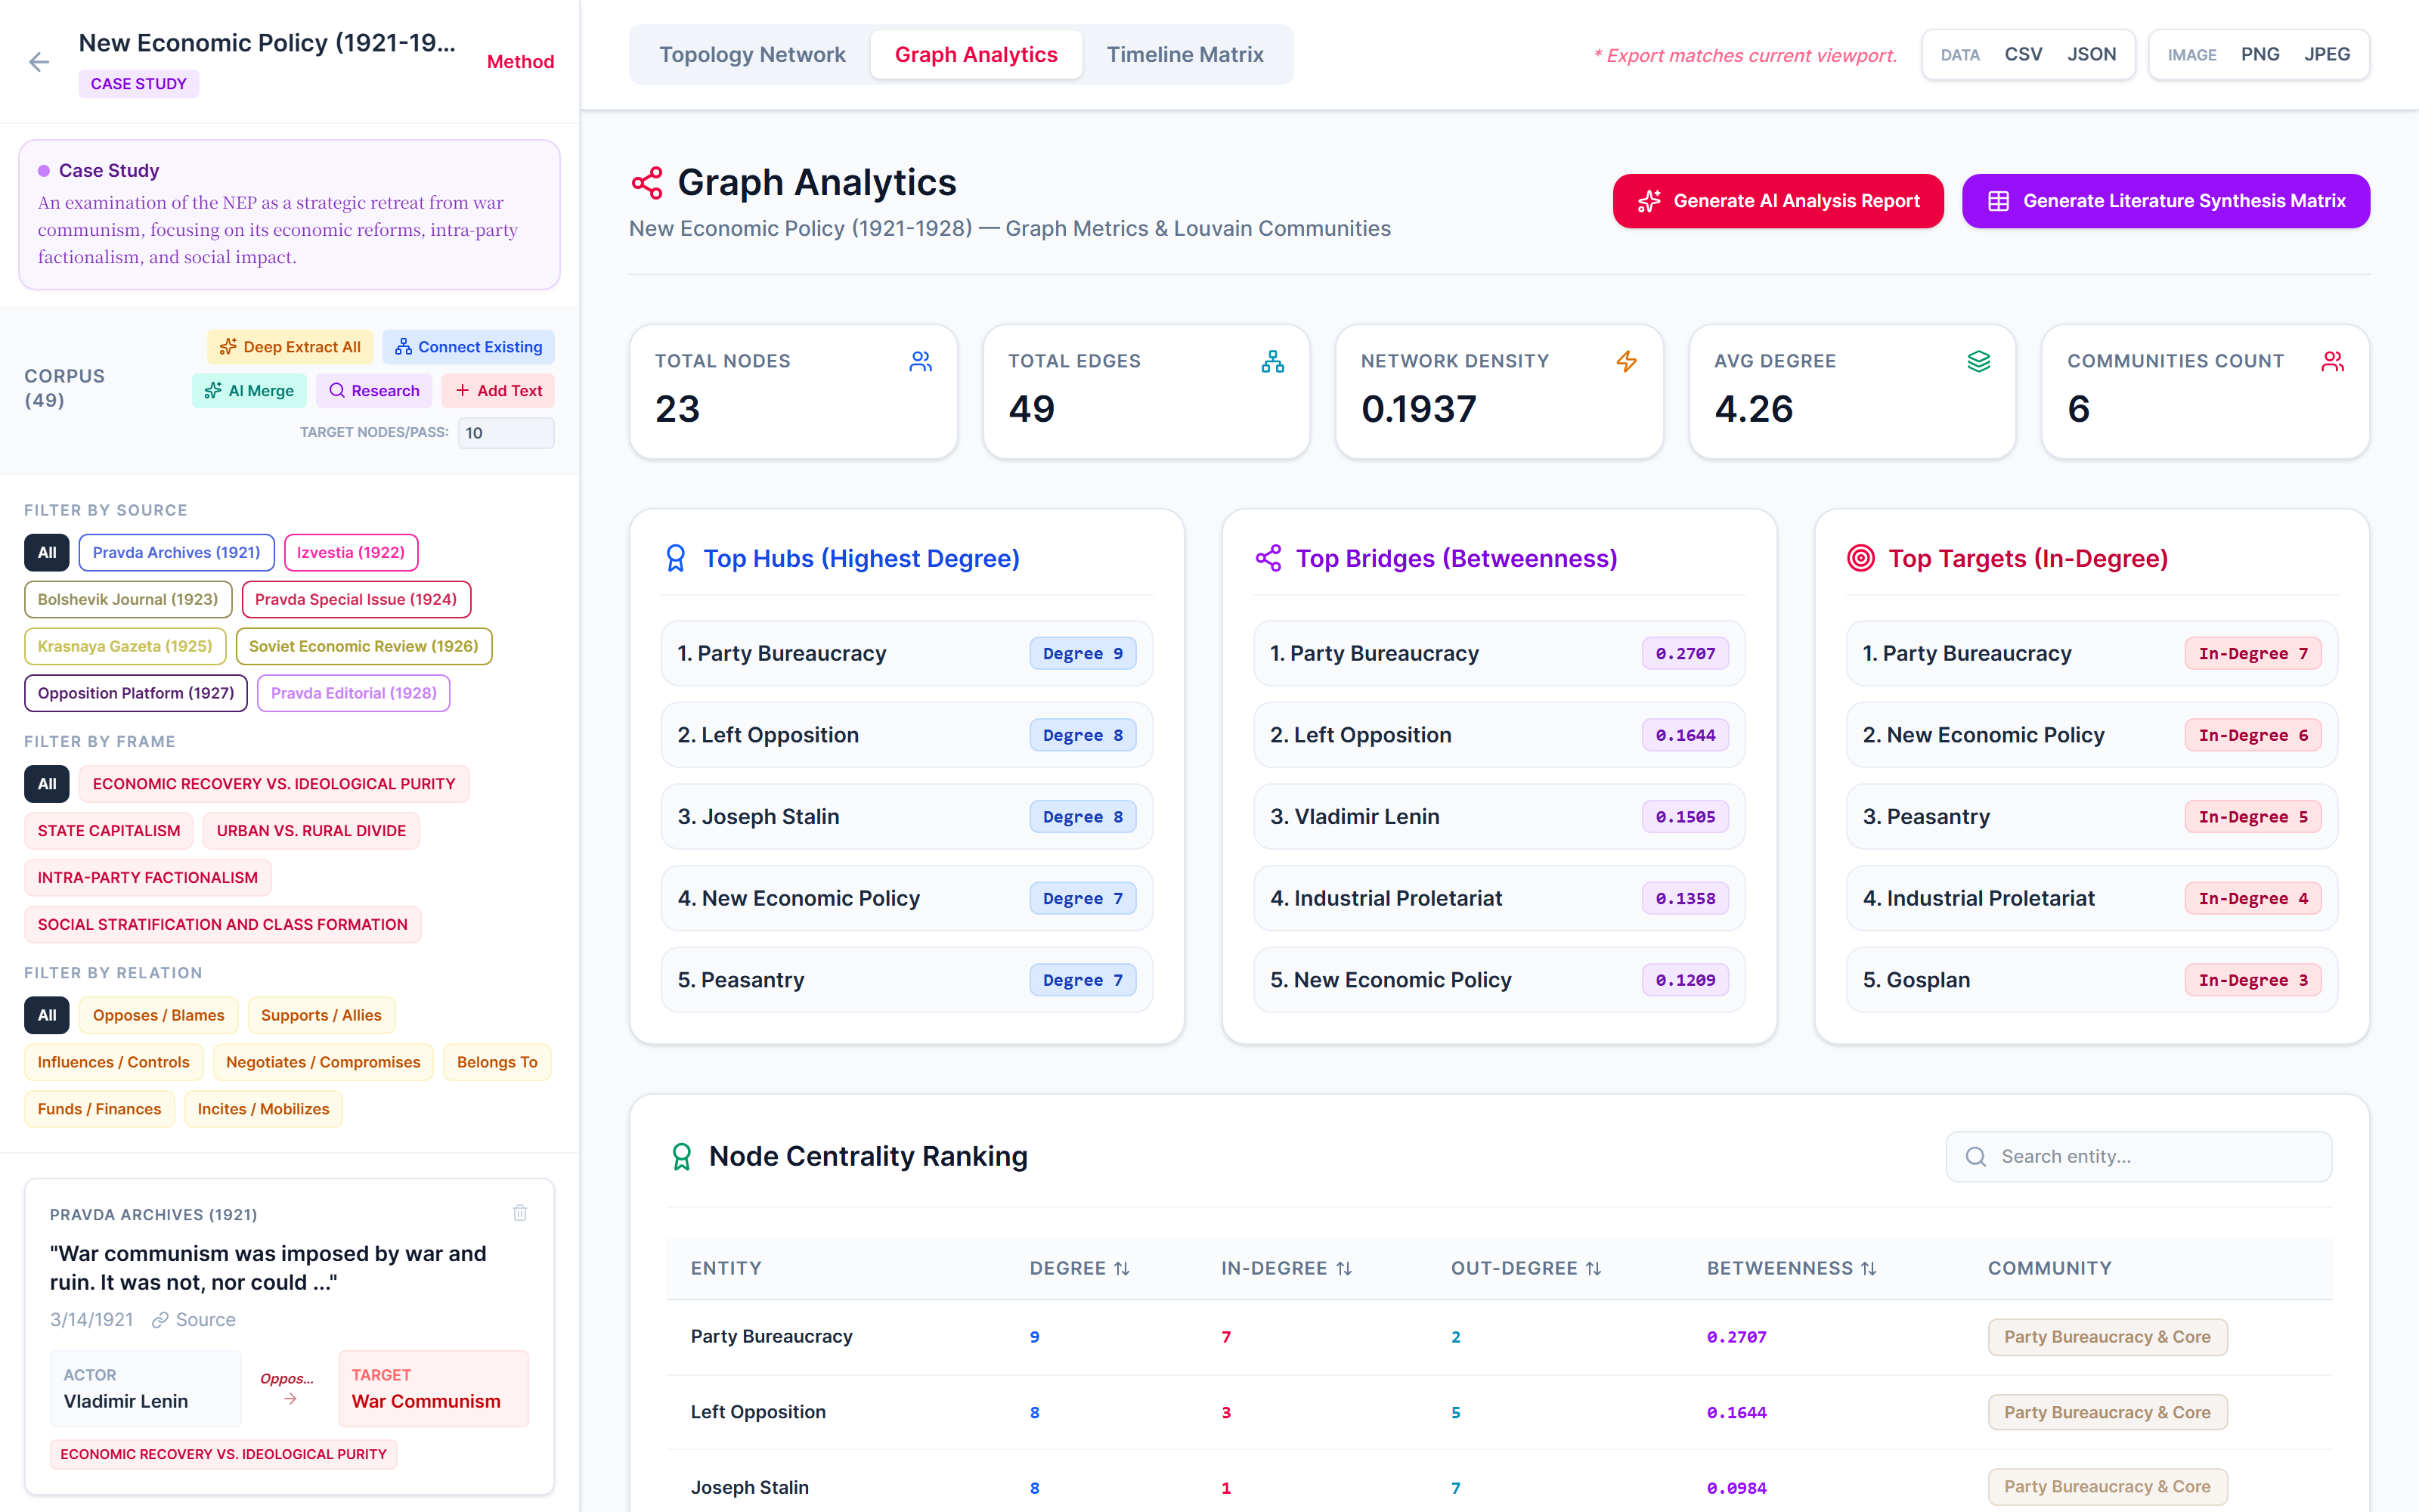Switch to Topology Network tab
This screenshot has height=1512, width=2419.
(751, 54)
